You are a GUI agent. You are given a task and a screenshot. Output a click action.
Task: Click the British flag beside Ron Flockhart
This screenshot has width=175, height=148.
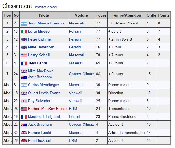pyautogui.click(x=24, y=141)
